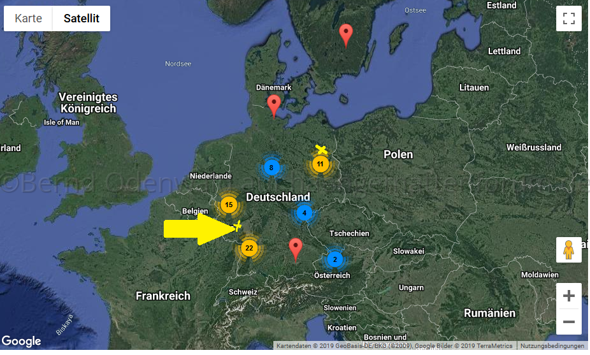The height and width of the screenshot is (355, 590).
Task: Open the red marker in Sweden
Action: (345, 34)
